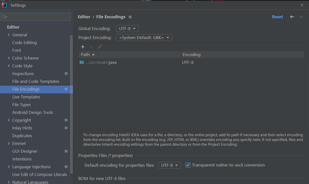Click project icon next to Copyright
The width and height of the screenshot is (309, 184).
click(66, 120)
